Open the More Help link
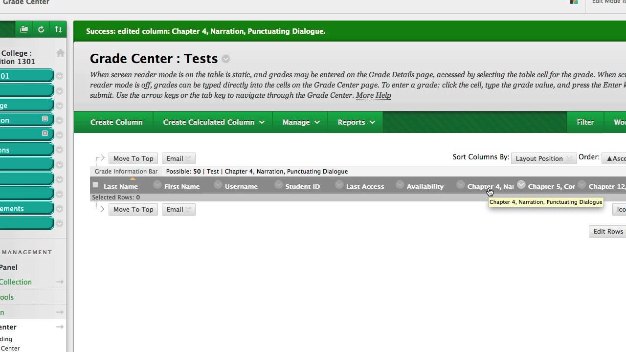Viewport: 626px width, 352px height. coord(373,95)
